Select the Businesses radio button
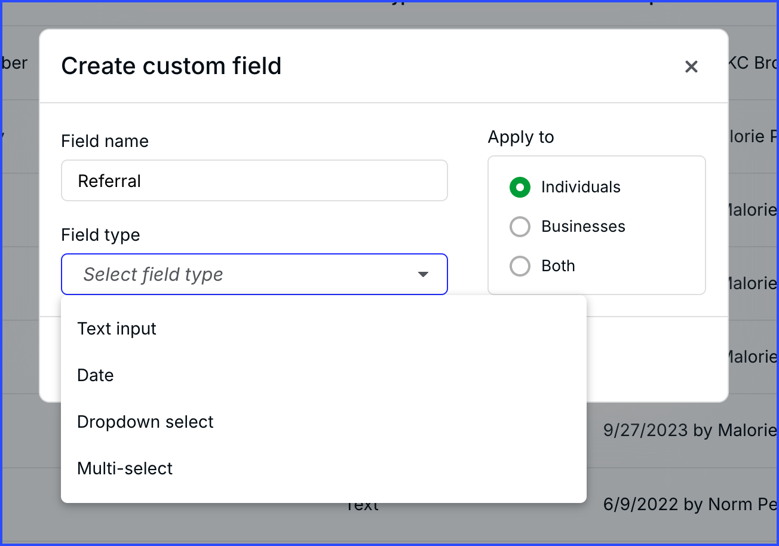This screenshot has height=546, width=779. (x=520, y=227)
